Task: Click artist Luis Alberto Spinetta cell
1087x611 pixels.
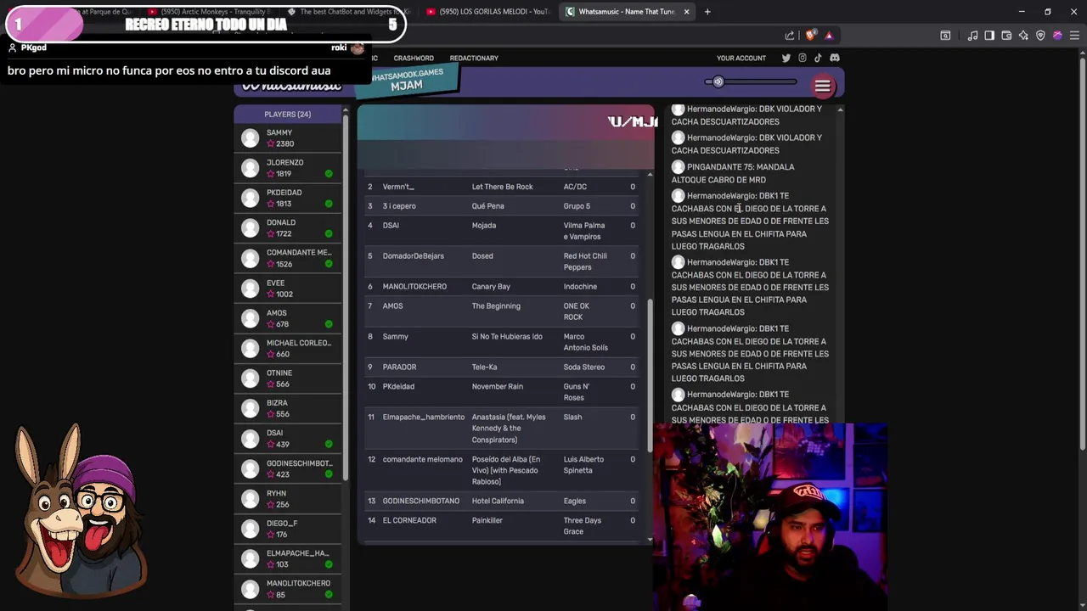Action: pos(583,464)
